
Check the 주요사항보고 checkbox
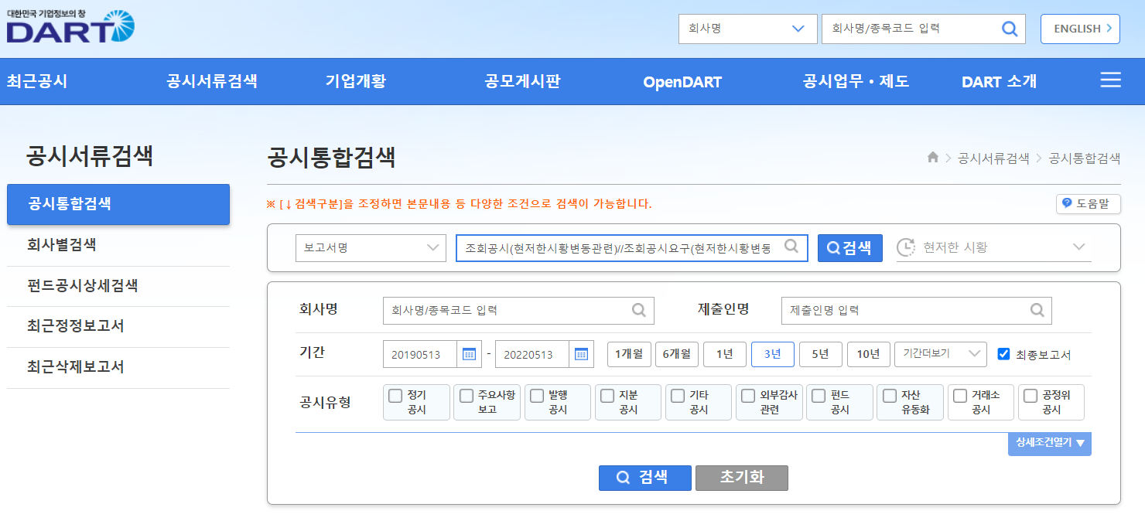[x=467, y=396]
